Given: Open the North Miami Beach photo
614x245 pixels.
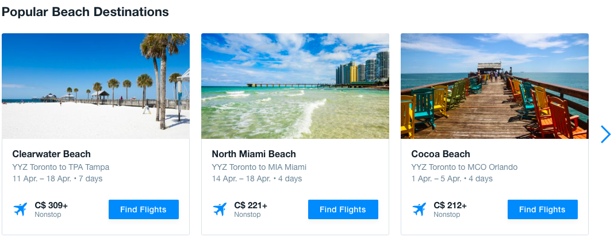Looking at the screenshot, I should click(295, 86).
